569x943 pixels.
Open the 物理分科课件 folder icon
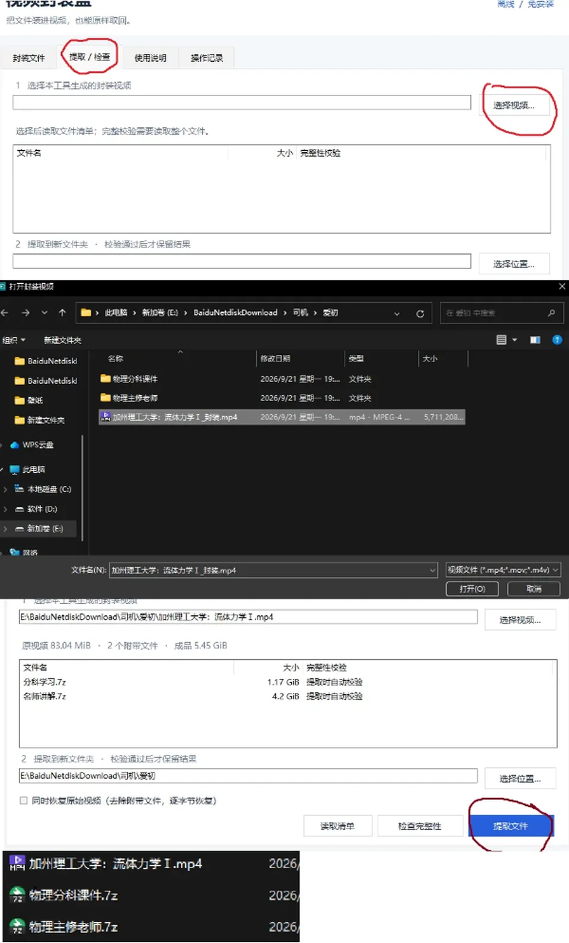pos(106,379)
